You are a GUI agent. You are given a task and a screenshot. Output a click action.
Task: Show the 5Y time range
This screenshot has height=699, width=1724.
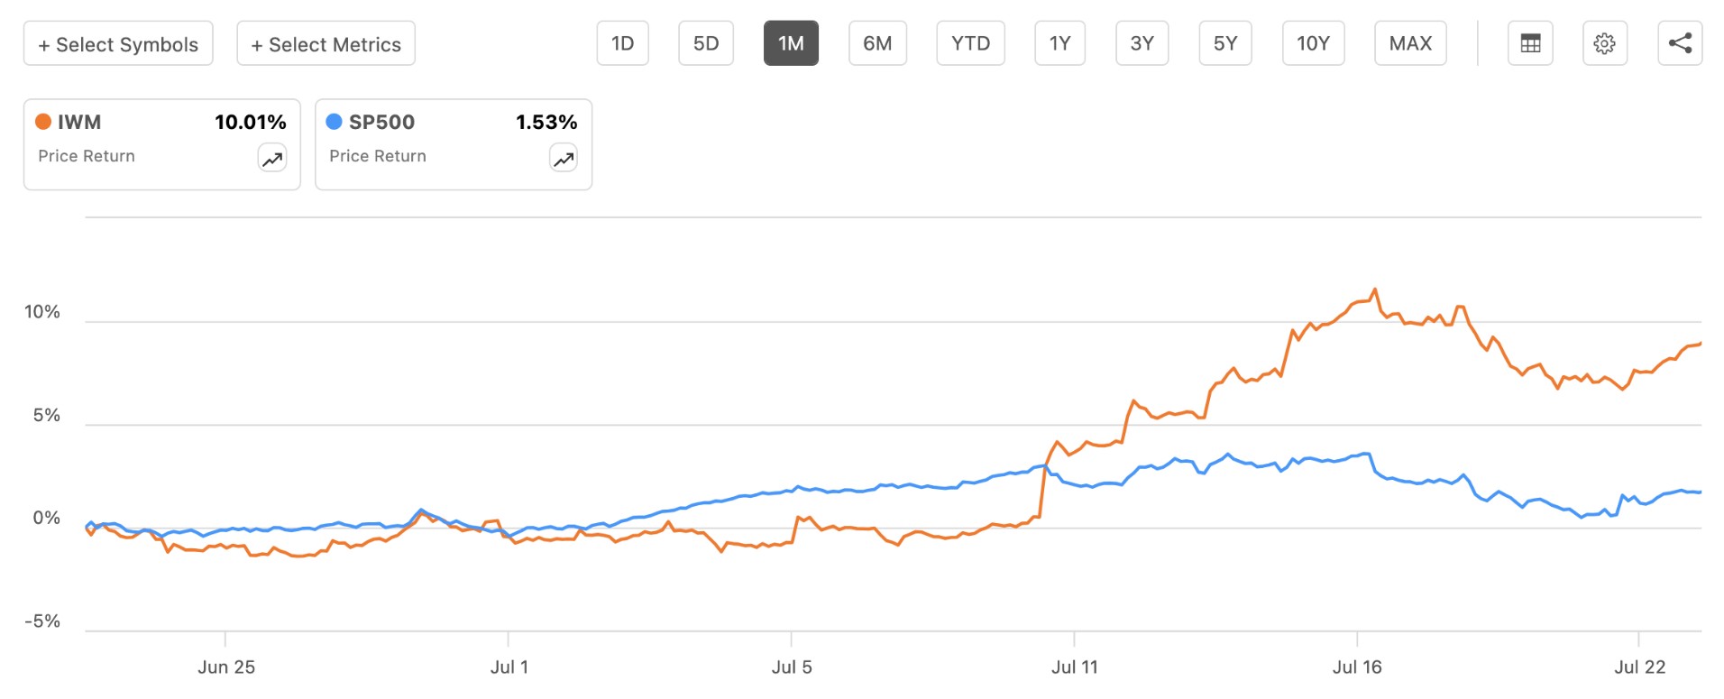click(x=1225, y=43)
